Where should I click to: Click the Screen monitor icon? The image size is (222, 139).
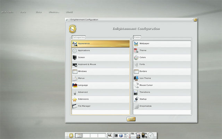click(x=75, y=57)
